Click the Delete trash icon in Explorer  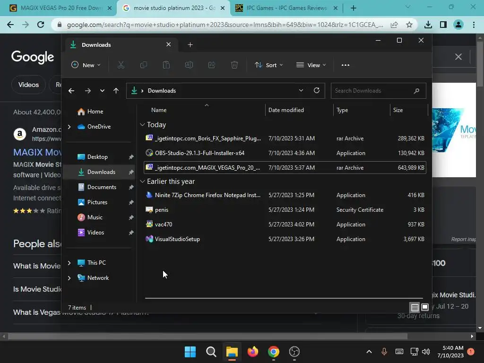pos(234,65)
